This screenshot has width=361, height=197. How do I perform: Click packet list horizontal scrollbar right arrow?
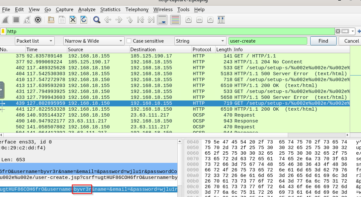click(x=347, y=135)
